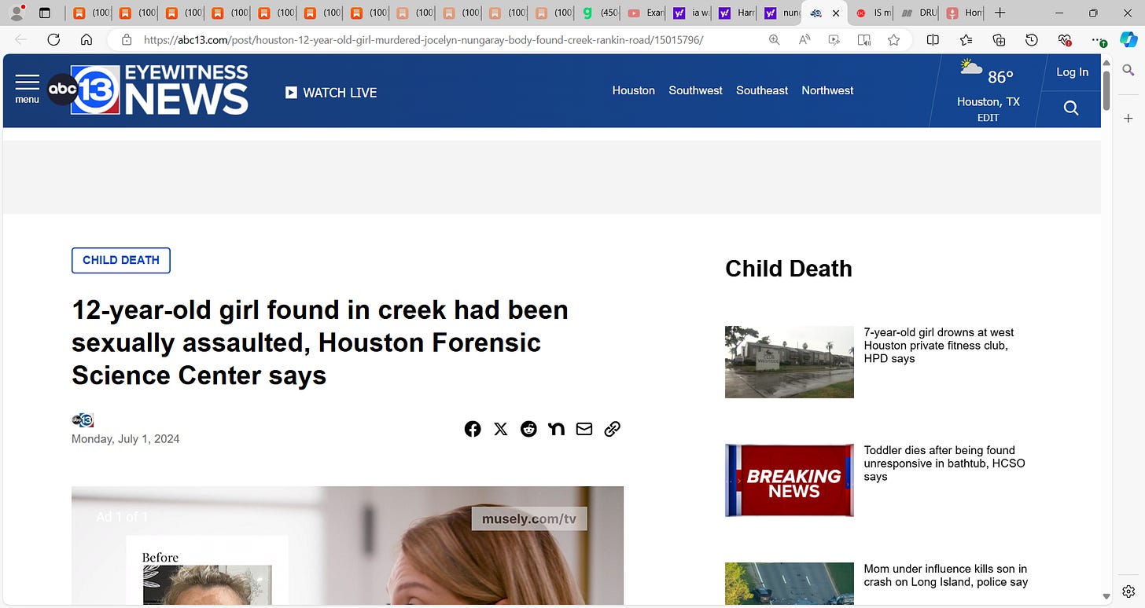Share article on X
The width and height of the screenshot is (1145, 608).
tap(501, 429)
